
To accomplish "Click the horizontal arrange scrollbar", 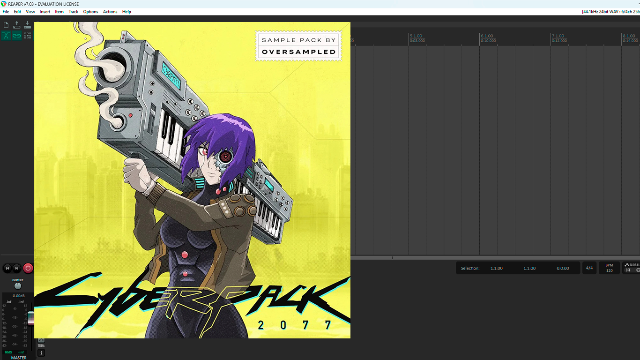I will pyautogui.click(x=495, y=257).
